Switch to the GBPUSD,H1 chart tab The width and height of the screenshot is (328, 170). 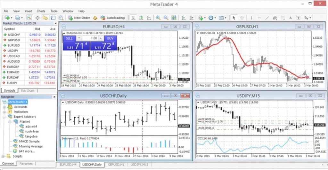tap(116, 165)
